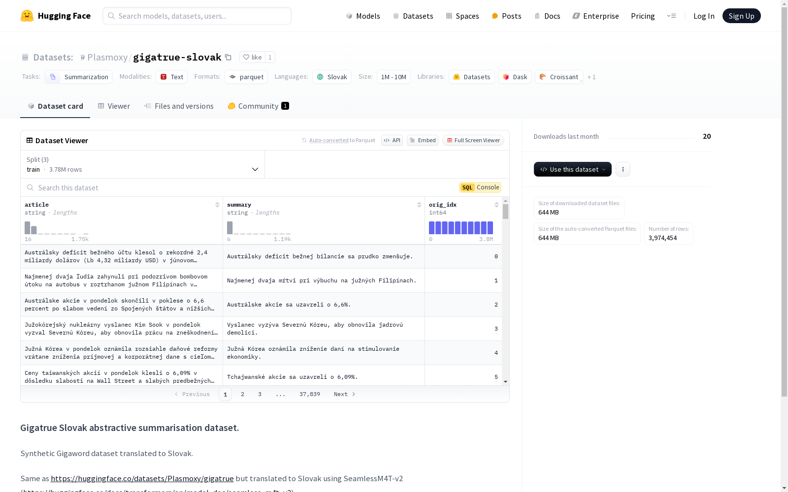The image size is (788, 492).
Task: Sort by the orig_idx column sort icon
Action: (496, 205)
